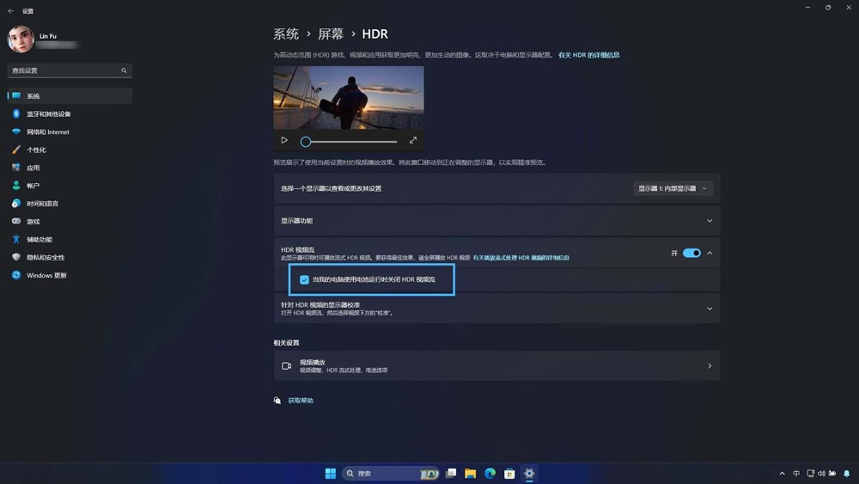Screen dimensions: 859x484
Task: Open 应用 settings page
Action: click(70, 168)
